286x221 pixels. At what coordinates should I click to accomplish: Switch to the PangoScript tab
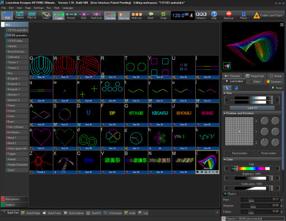point(255,76)
